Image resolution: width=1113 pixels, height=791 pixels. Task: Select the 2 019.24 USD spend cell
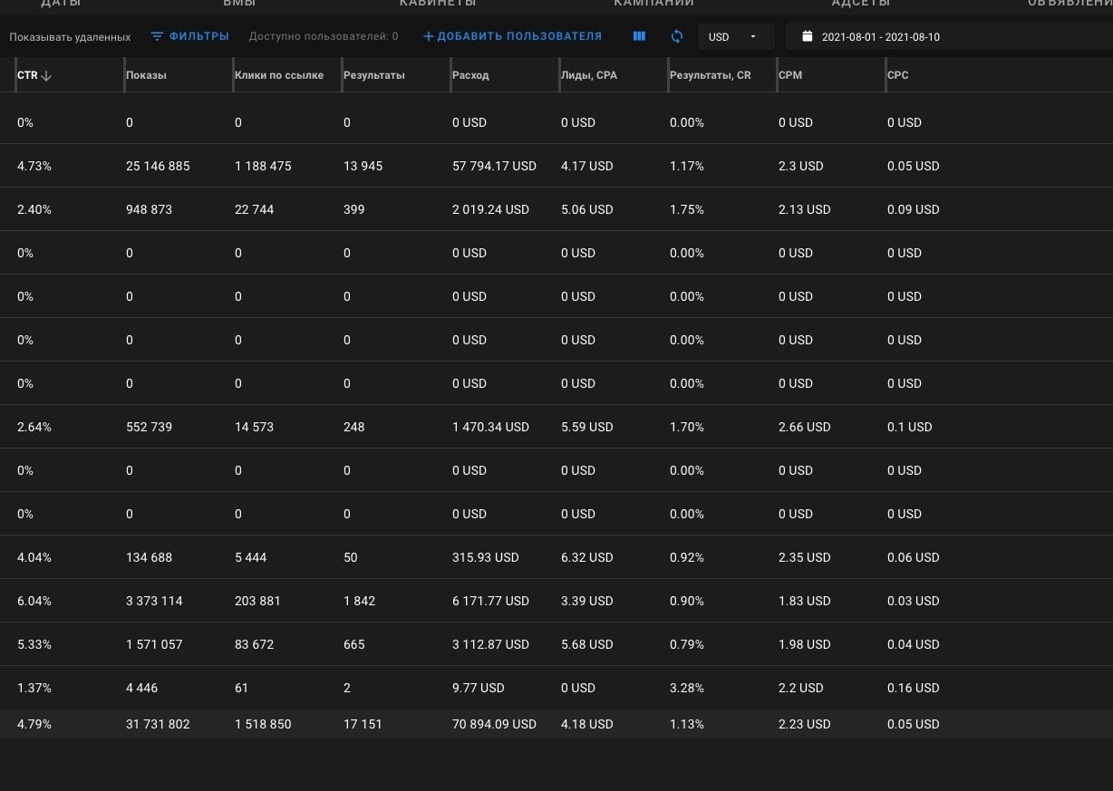point(490,209)
